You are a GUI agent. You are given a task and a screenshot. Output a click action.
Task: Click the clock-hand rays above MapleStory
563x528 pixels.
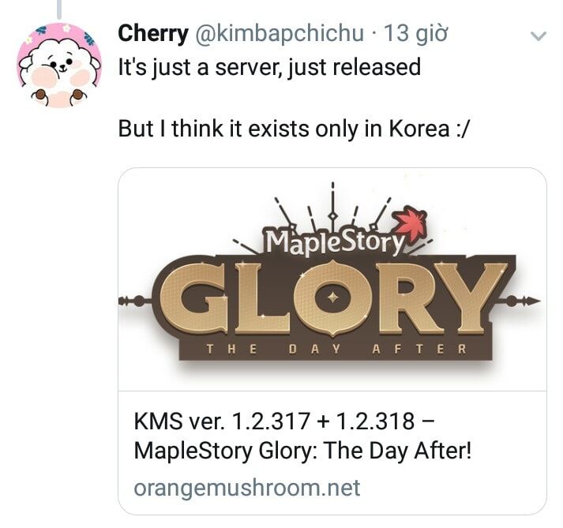[333, 208]
